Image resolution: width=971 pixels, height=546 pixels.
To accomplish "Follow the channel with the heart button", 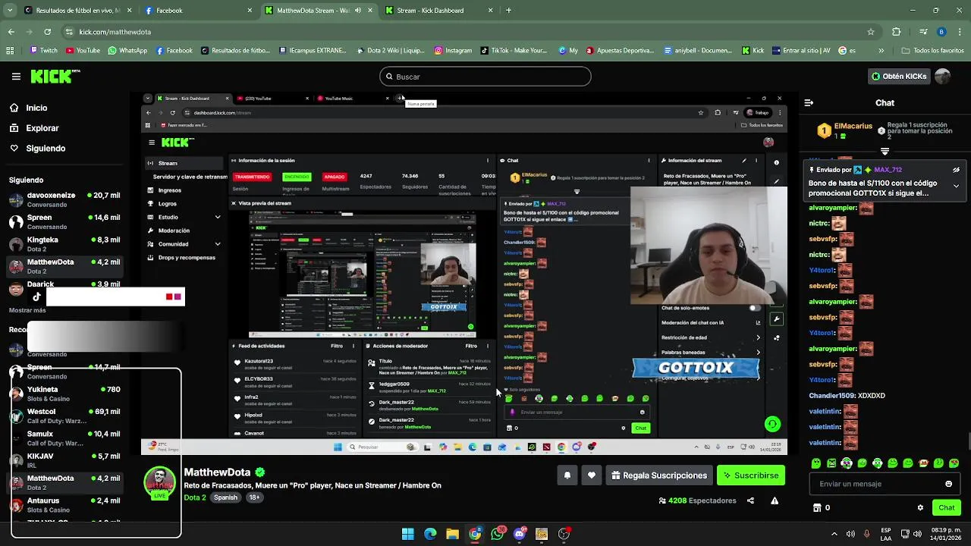I will tap(592, 475).
